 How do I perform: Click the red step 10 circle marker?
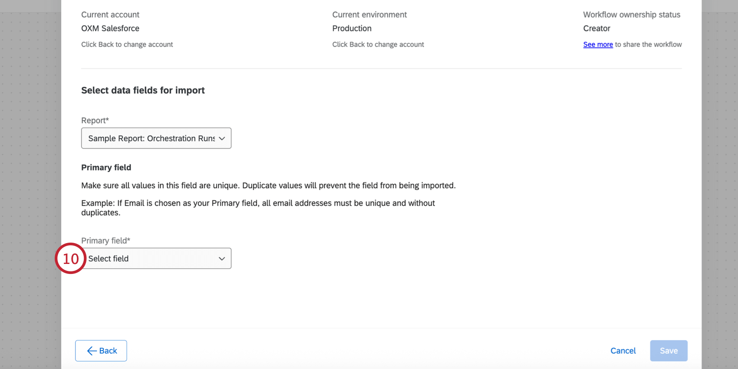point(70,258)
